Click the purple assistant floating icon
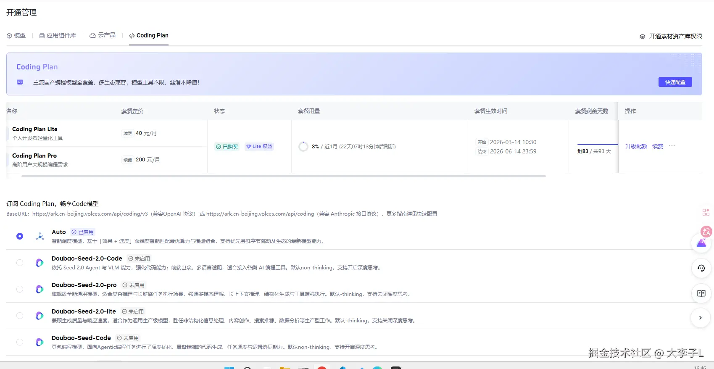This screenshot has width=714, height=369. click(701, 243)
